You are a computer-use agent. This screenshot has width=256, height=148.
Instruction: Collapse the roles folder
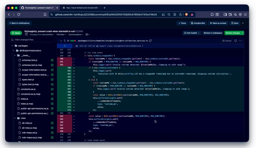15,118
